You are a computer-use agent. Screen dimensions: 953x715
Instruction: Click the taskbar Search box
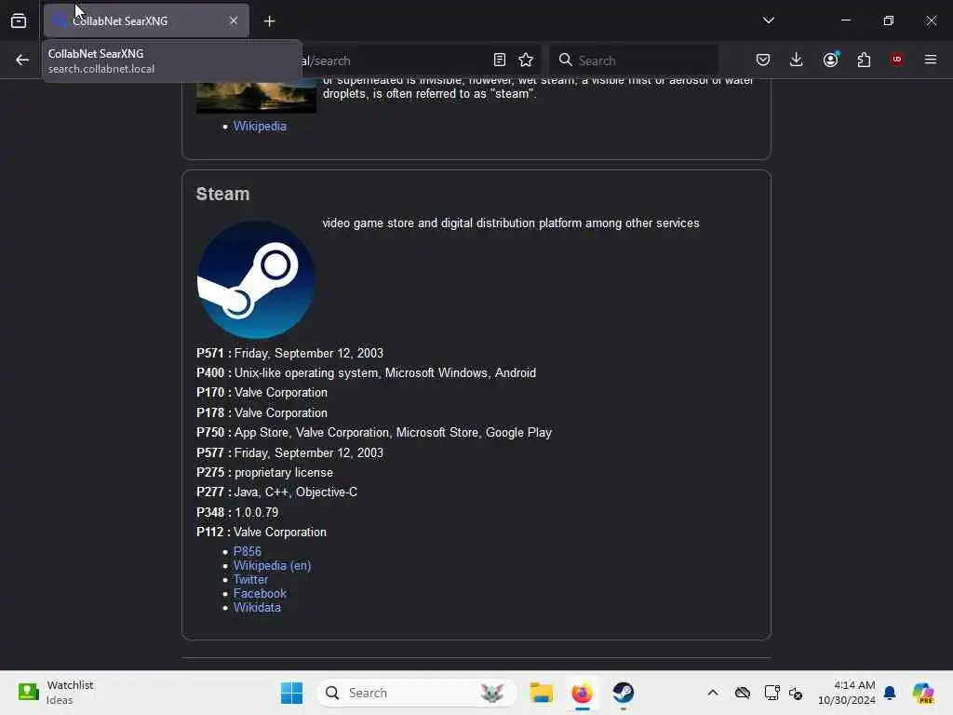[417, 693]
